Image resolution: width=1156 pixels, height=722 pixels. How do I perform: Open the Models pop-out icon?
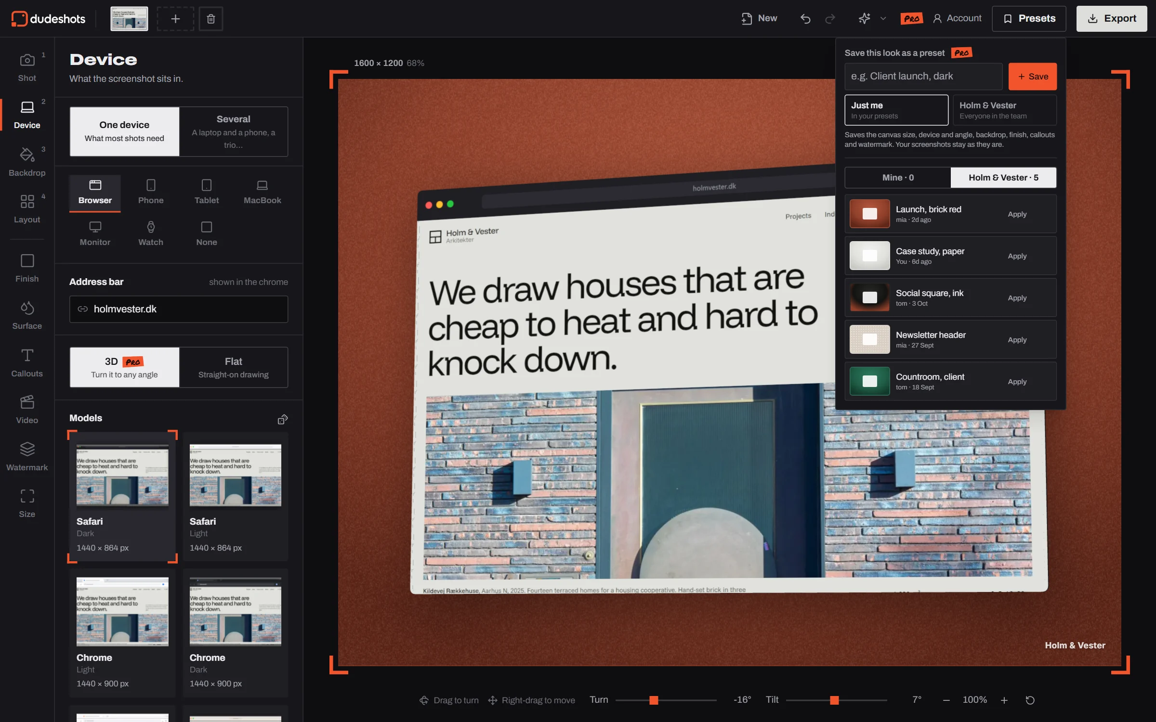[283, 419]
